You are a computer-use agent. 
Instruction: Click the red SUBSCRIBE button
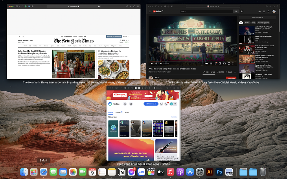[231, 78]
